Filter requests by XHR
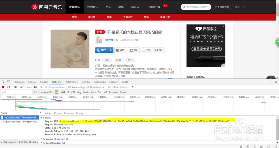 coord(63,92)
